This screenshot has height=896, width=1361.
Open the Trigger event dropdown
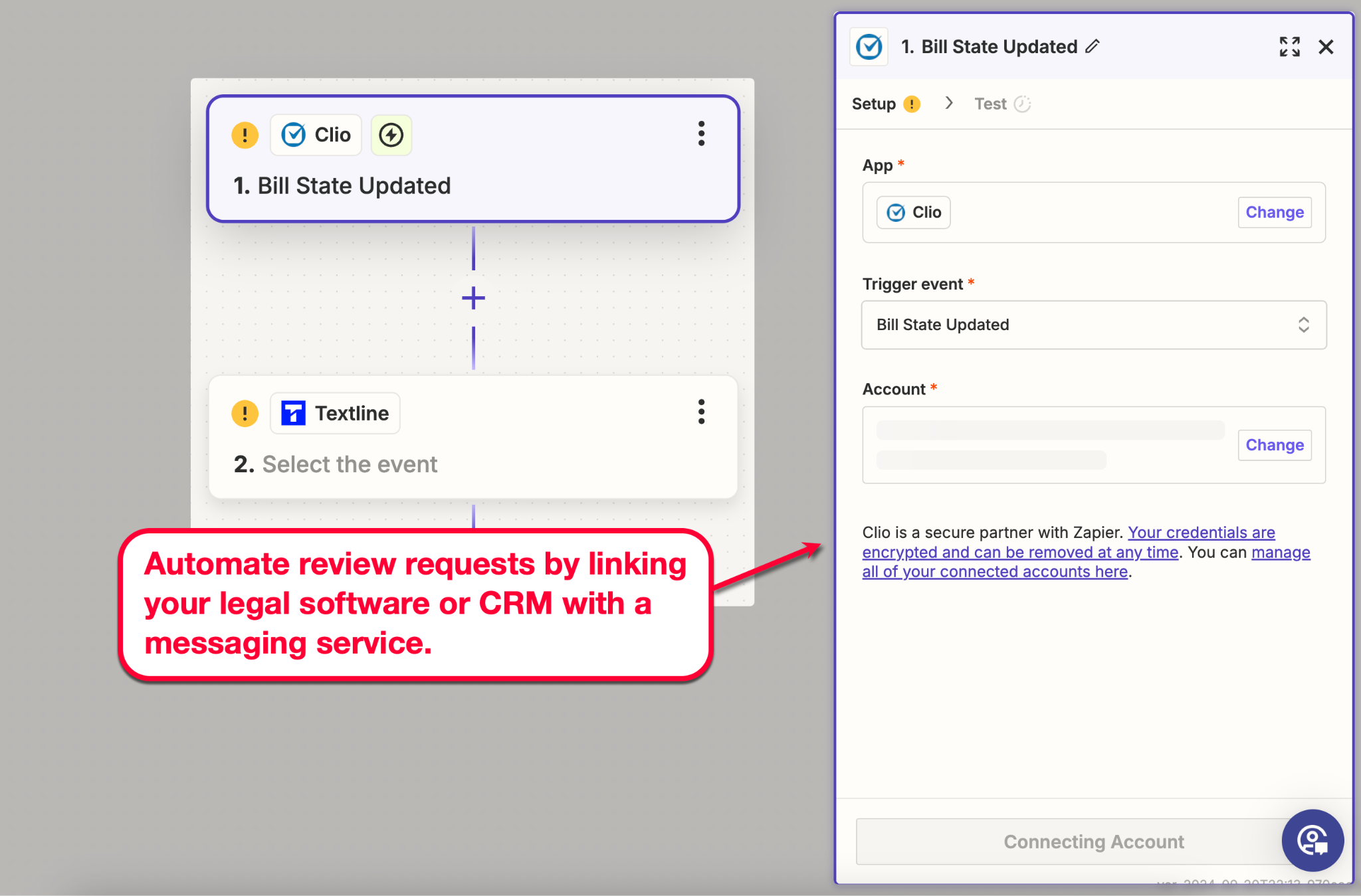(x=1093, y=325)
